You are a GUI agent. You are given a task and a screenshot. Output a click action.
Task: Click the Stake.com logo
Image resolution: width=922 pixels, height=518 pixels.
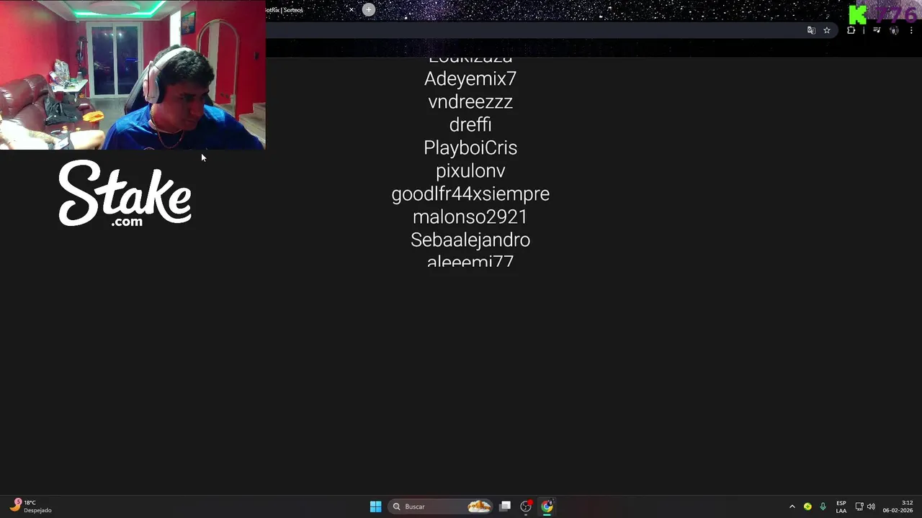[x=125, y=193]
